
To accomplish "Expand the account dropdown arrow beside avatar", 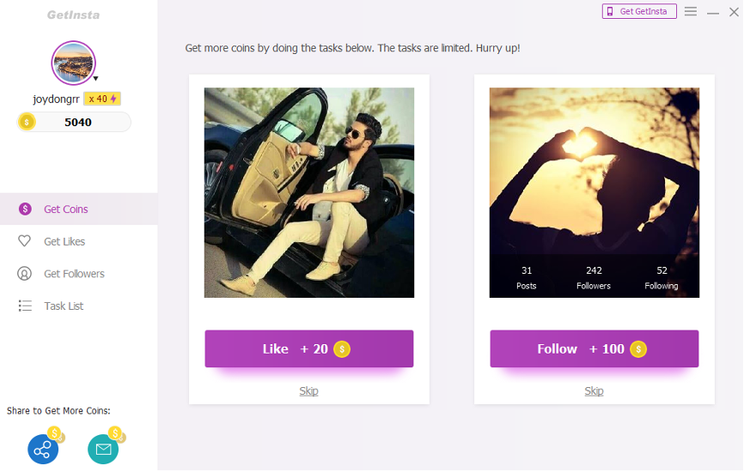I will (x=95, y=79).
